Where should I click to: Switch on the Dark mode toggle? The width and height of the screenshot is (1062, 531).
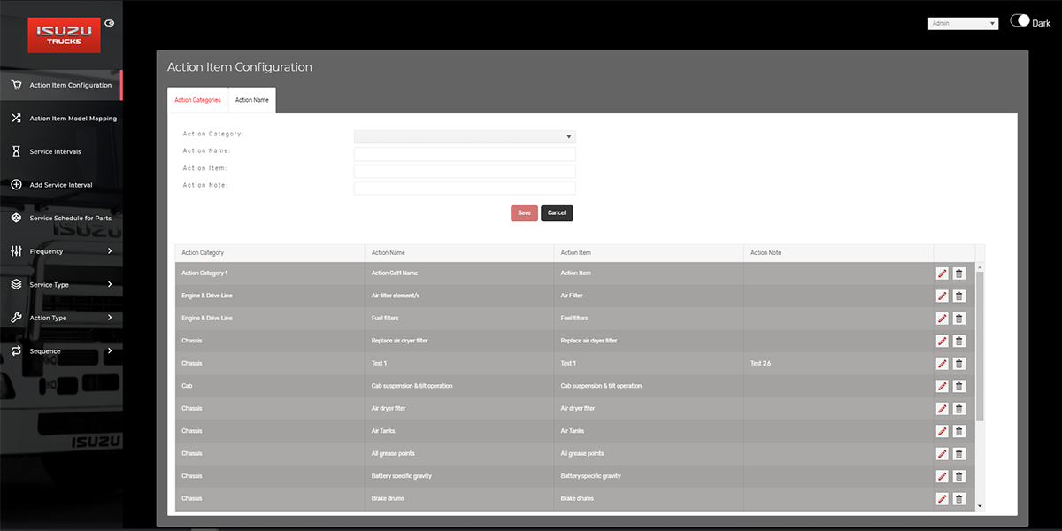(1020, 21)
